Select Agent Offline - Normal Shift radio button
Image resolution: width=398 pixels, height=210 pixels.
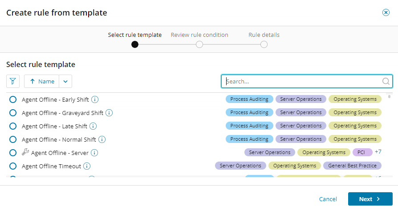click(13, 139)
